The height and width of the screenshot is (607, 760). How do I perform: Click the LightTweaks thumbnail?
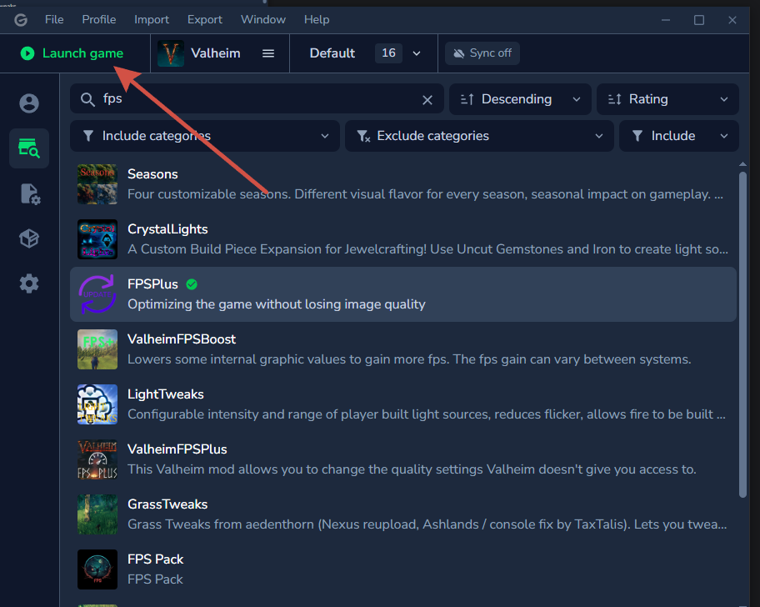click(97, 404)
